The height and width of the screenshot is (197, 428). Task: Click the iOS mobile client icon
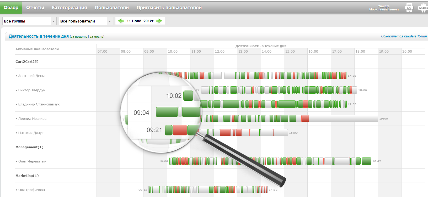(x=409, y=8)
